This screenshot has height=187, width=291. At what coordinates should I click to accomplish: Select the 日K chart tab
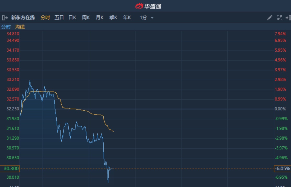72,18
